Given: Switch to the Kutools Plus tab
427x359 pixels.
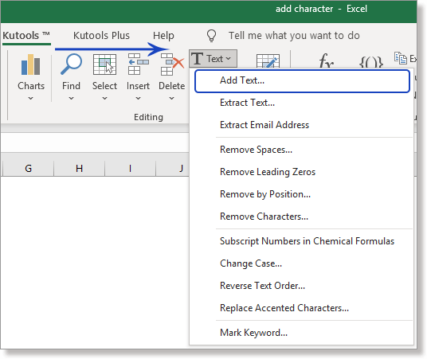Looking at the screenshot, I should point(101,36).
